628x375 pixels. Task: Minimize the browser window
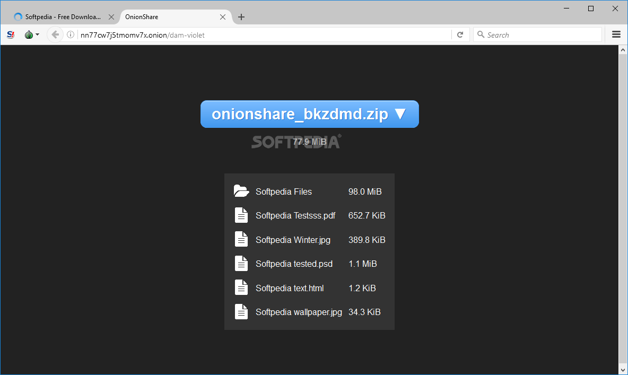566,8
